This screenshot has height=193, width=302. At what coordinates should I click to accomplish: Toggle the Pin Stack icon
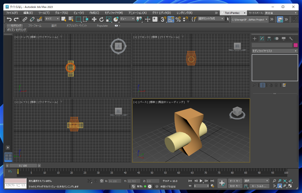(254, 85)
